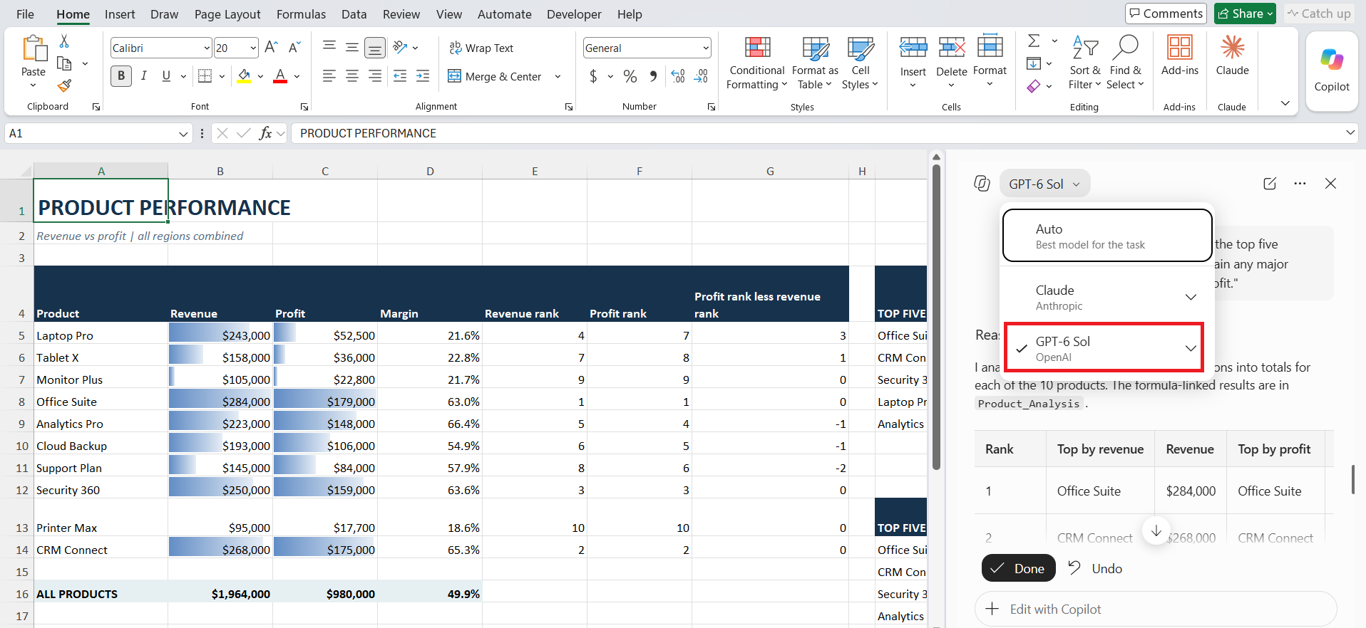Click the Borders icon
This screenshot has height=628, width=1366.
[x=205, y=75]
